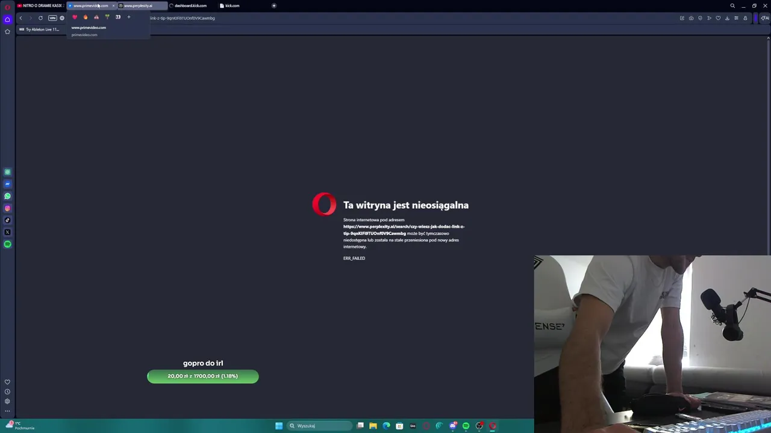
Task: Open Try Ableton Live 11 bookmark
Action: pyautogui.click(x=40, y=29)
